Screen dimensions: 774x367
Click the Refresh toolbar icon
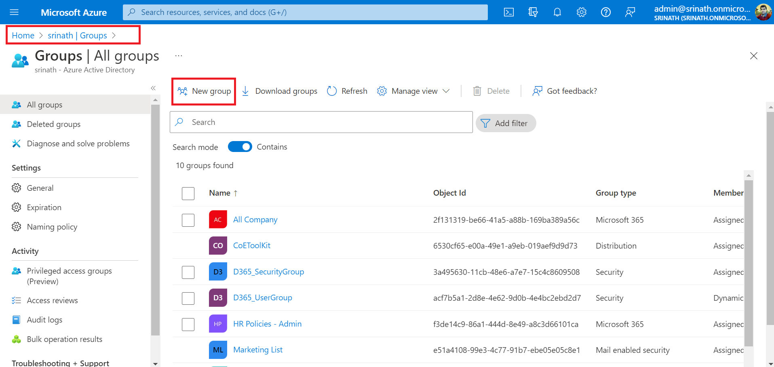click(x=332, y=91)
